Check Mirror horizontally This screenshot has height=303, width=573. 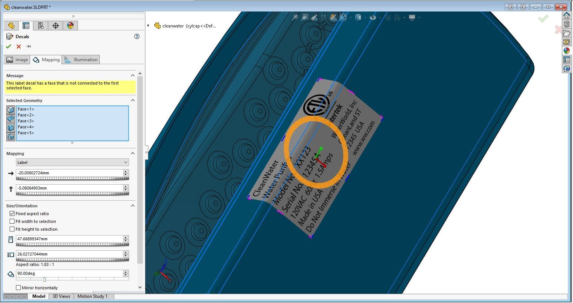click(x=18, y=287)
